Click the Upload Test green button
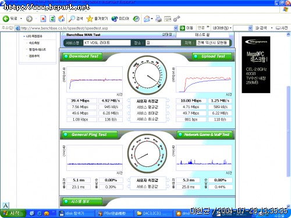 click(x=212, y=56)
